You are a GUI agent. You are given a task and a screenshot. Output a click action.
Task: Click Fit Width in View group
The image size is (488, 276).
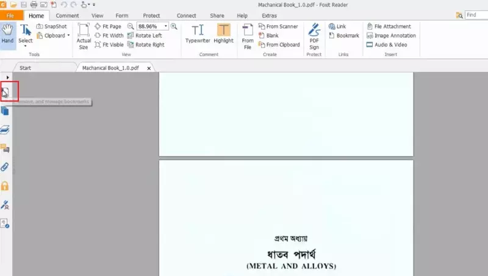tap(109, 35)
